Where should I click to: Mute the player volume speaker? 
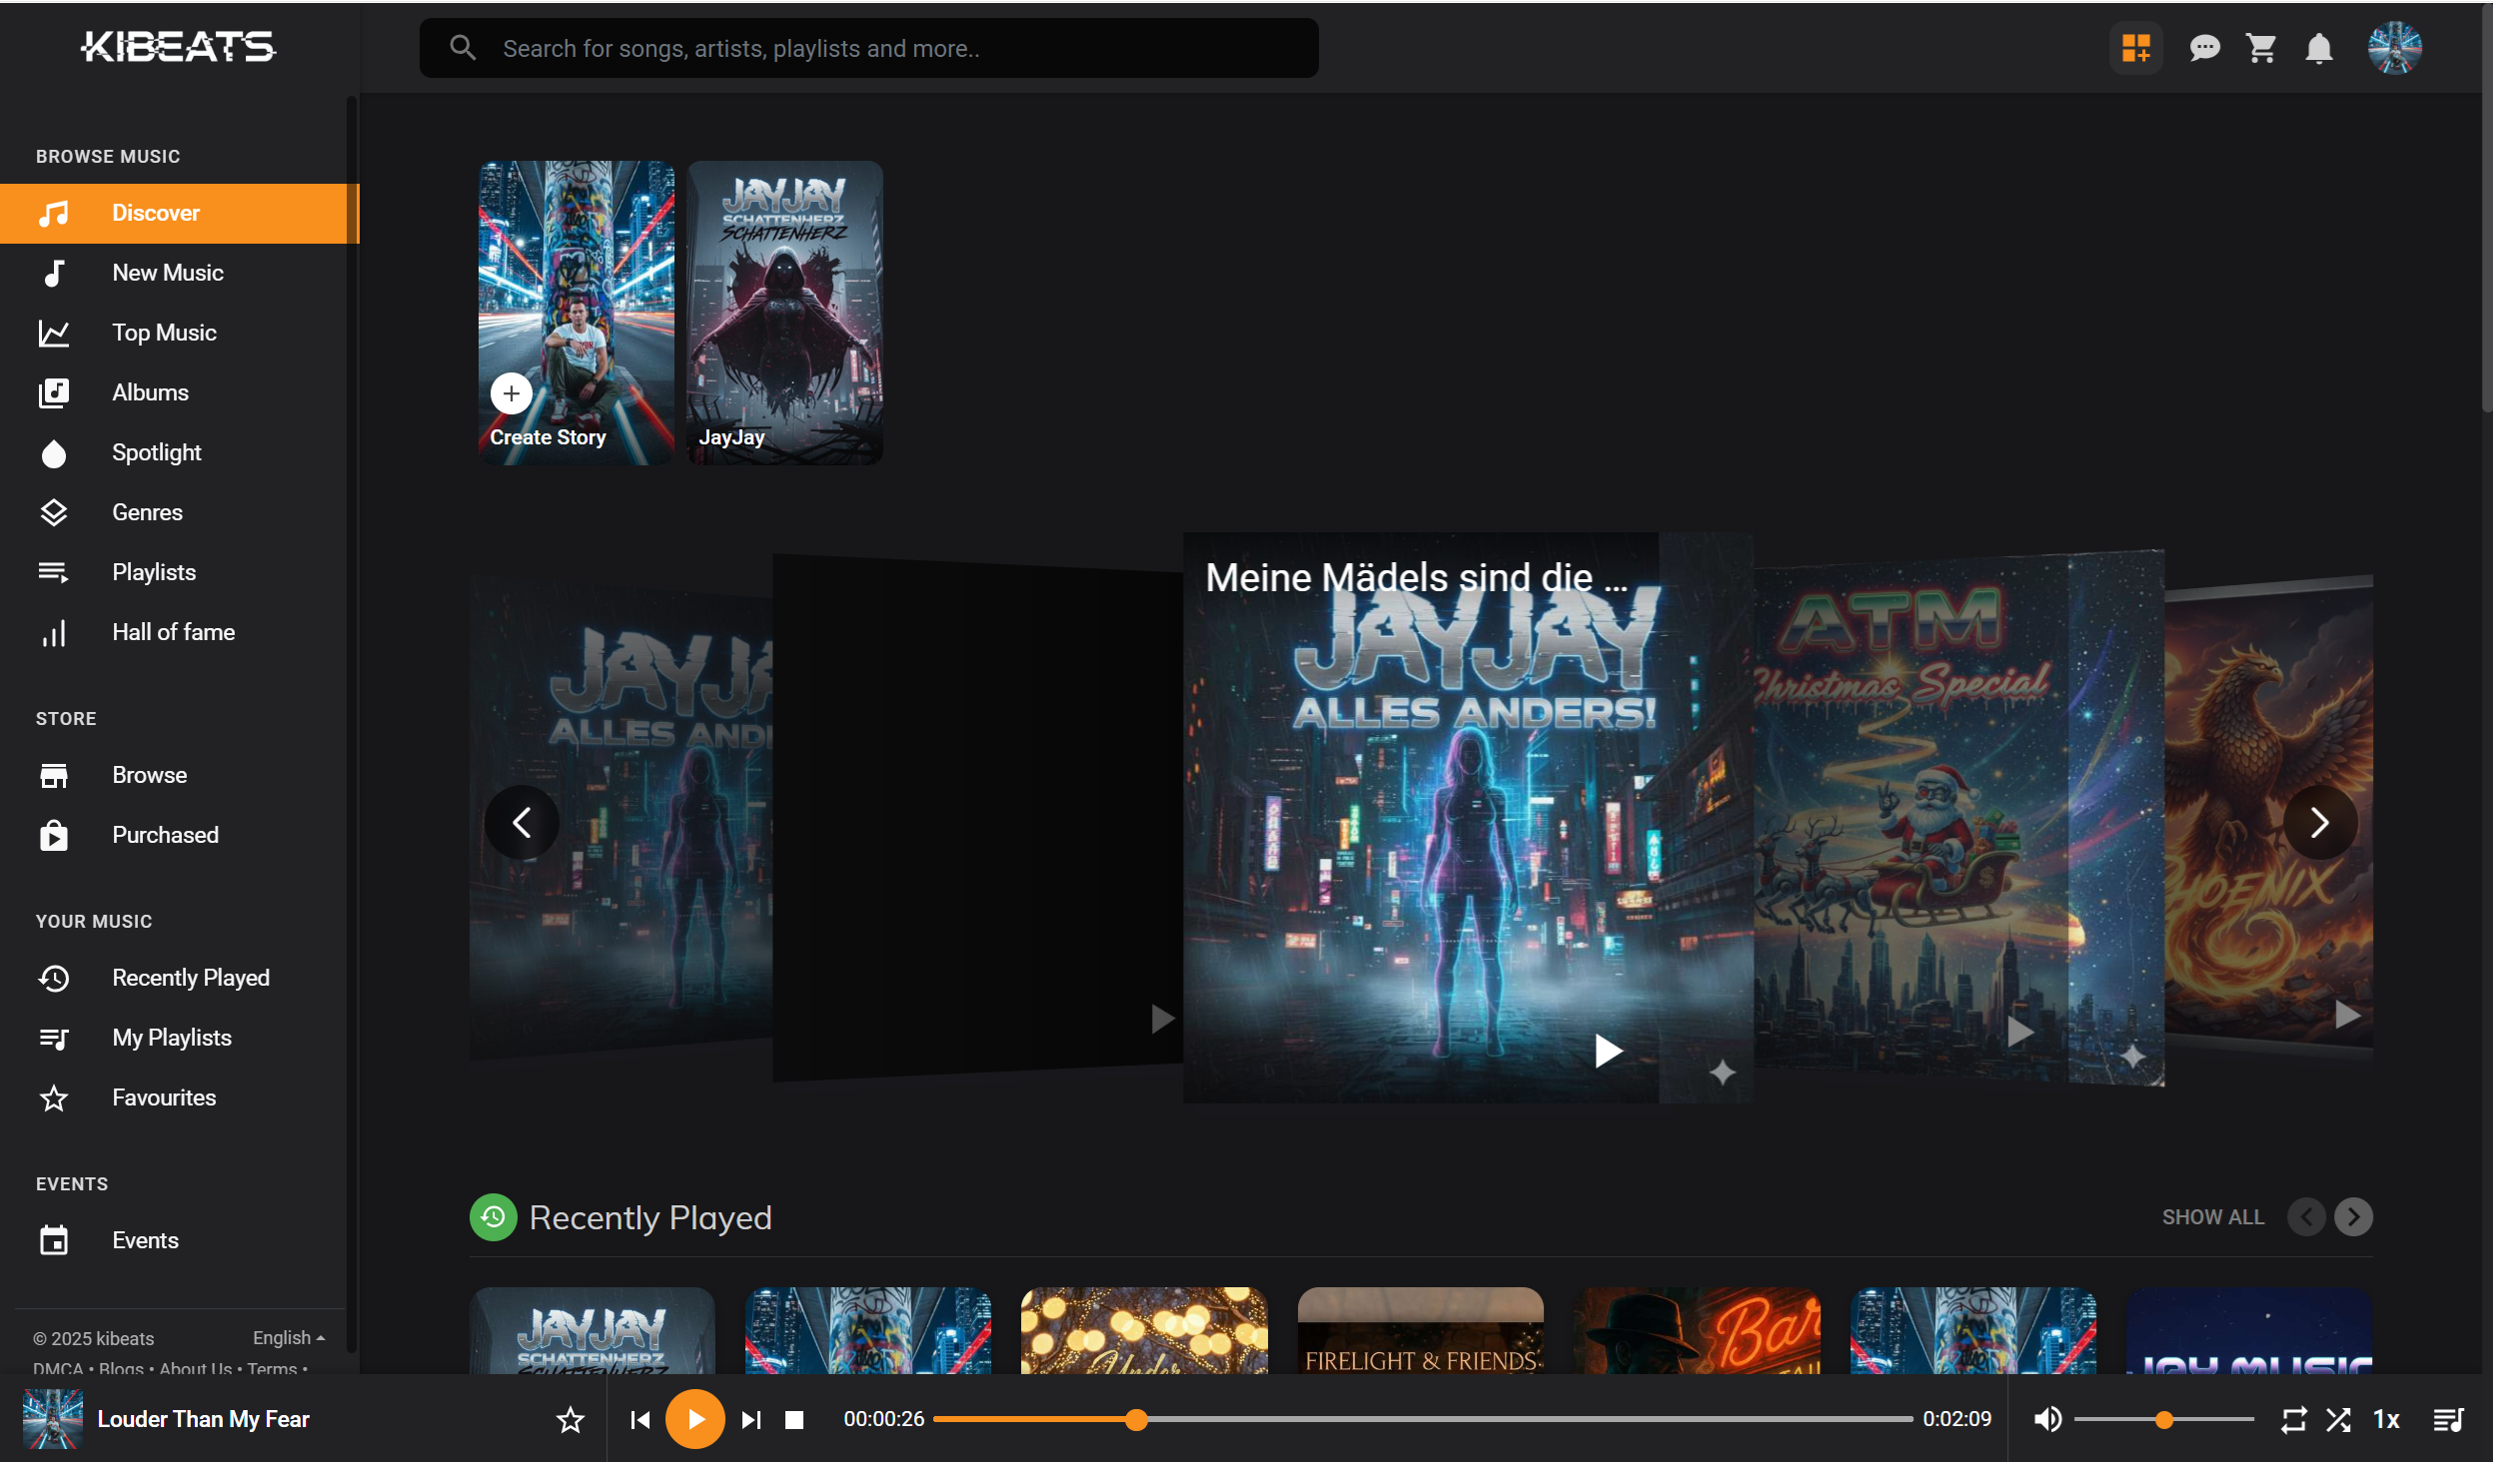point(2047,1419)
